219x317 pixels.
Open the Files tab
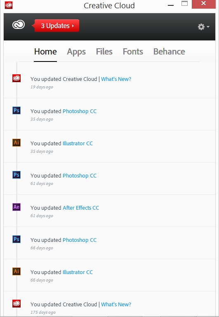(x=104, y=52)
